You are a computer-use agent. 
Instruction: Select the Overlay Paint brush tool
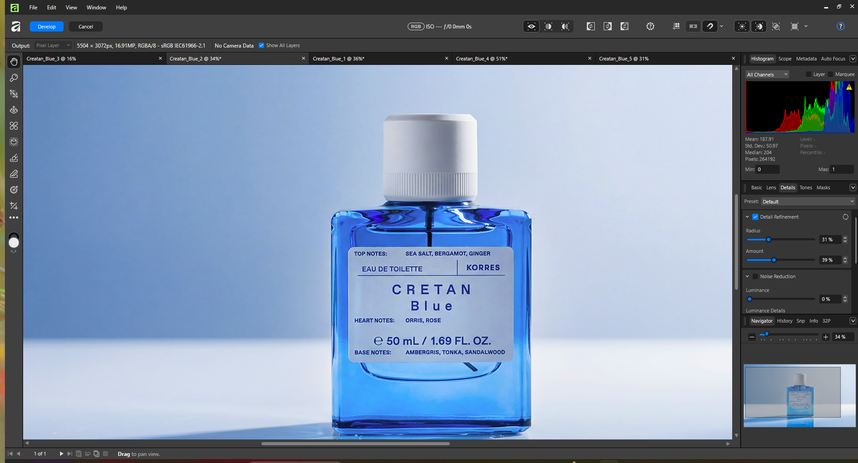(x=14, y=158)
